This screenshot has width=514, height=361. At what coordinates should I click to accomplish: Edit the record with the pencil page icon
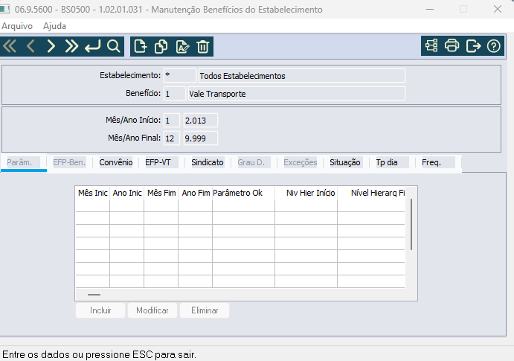coord(182,46)
